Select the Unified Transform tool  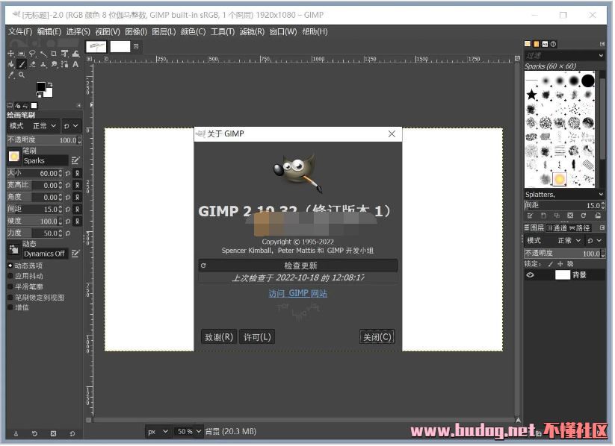65,53
